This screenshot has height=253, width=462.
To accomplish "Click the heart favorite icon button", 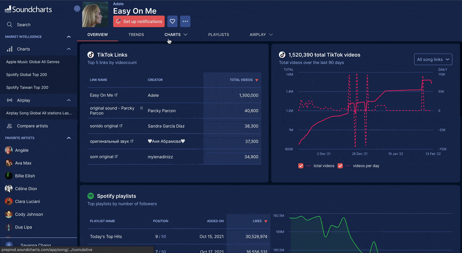I will point(172,22).
